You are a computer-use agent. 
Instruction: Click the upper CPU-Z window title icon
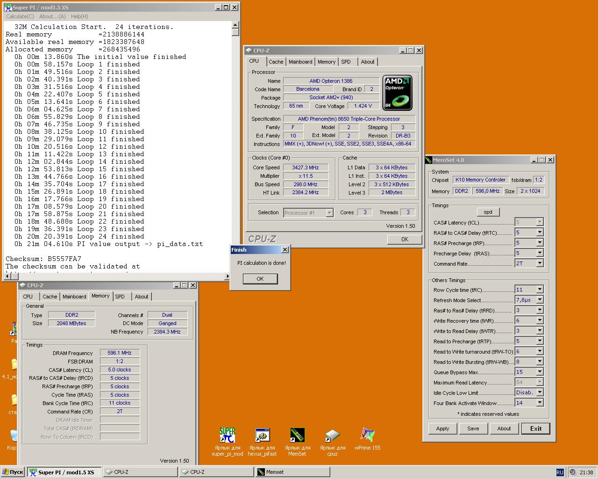(249, 51)
